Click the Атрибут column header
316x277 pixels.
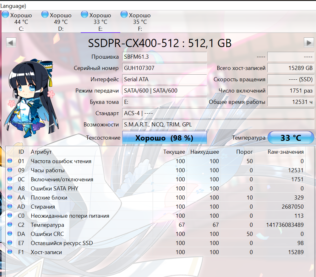pos(41,152)
